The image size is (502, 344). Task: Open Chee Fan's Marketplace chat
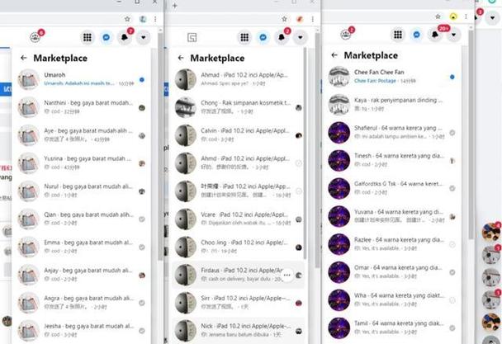click(388, 77)
